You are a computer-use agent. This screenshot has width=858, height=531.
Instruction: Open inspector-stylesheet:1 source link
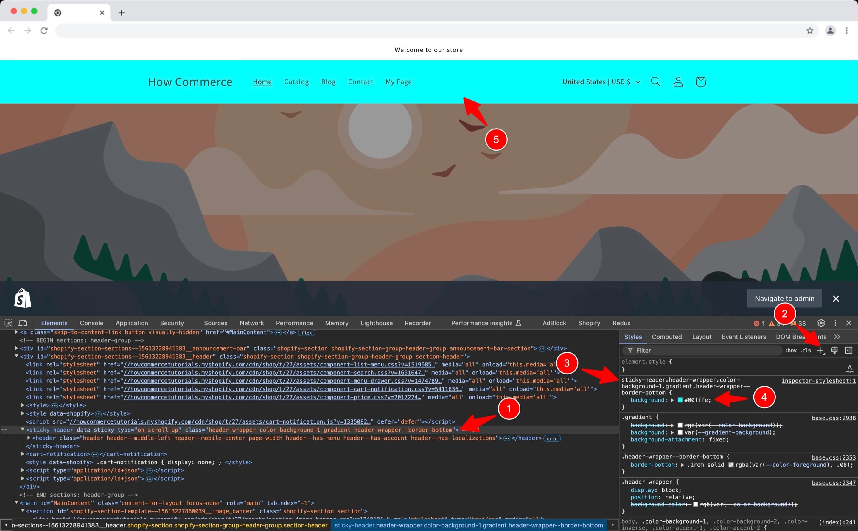click(819, 381)
